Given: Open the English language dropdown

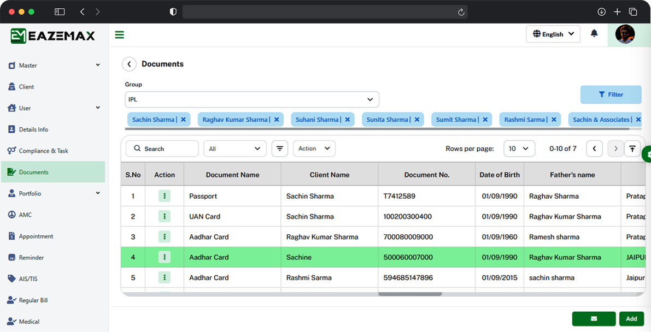Looking at the screenshot, I should pyautogui.click(x=553, y=34).
